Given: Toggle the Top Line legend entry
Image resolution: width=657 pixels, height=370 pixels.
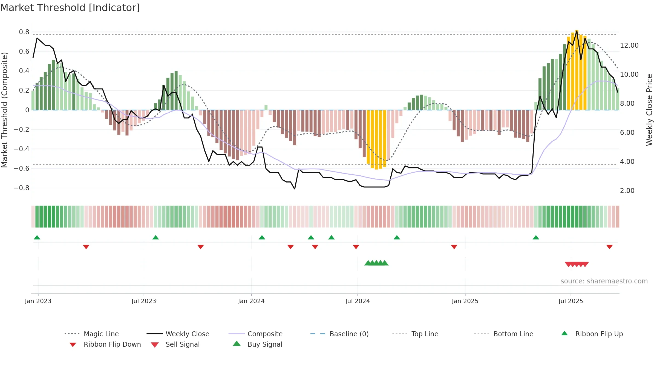Looking at the screenshot, I should (415, 334).
